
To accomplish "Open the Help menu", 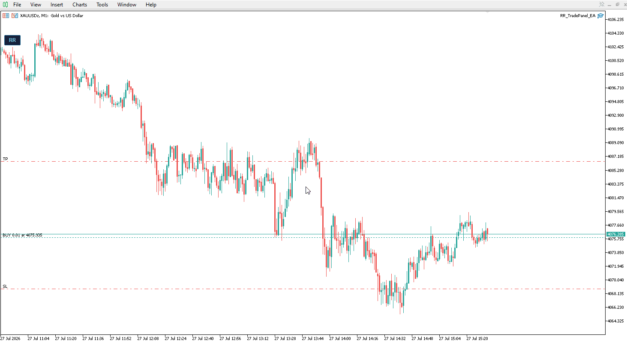I will coord(151,5).
